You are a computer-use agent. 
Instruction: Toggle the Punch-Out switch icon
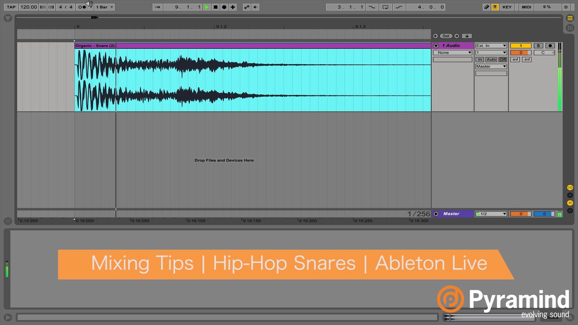coord(399,7)
